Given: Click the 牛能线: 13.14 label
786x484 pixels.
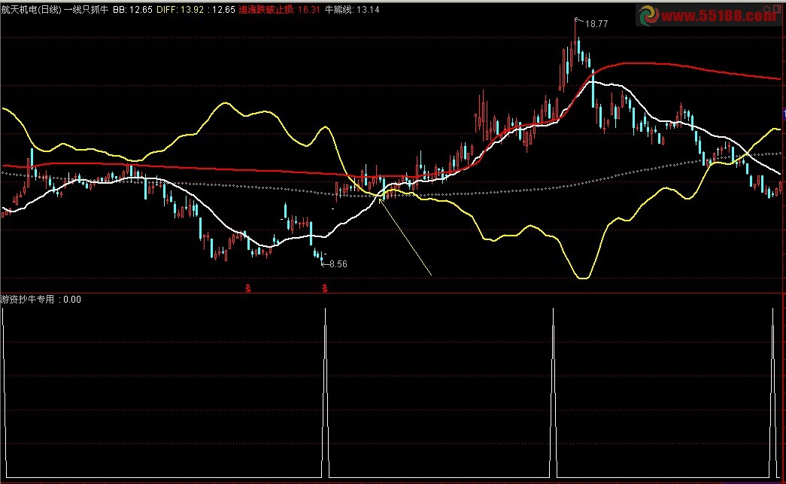Looking at the screenshot, I should 352,10.
